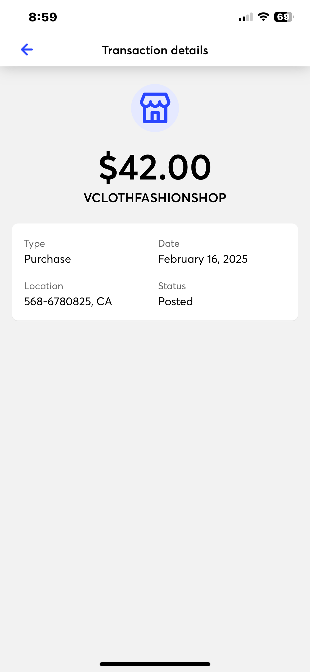
Task: Select the February 16, 2025 date
Action: click(x=203, y=259)
